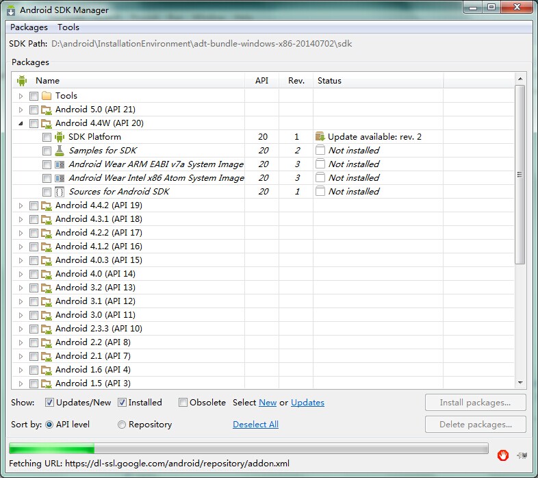
Task: Click the green fetching progress bar
Action: [248, 448]
